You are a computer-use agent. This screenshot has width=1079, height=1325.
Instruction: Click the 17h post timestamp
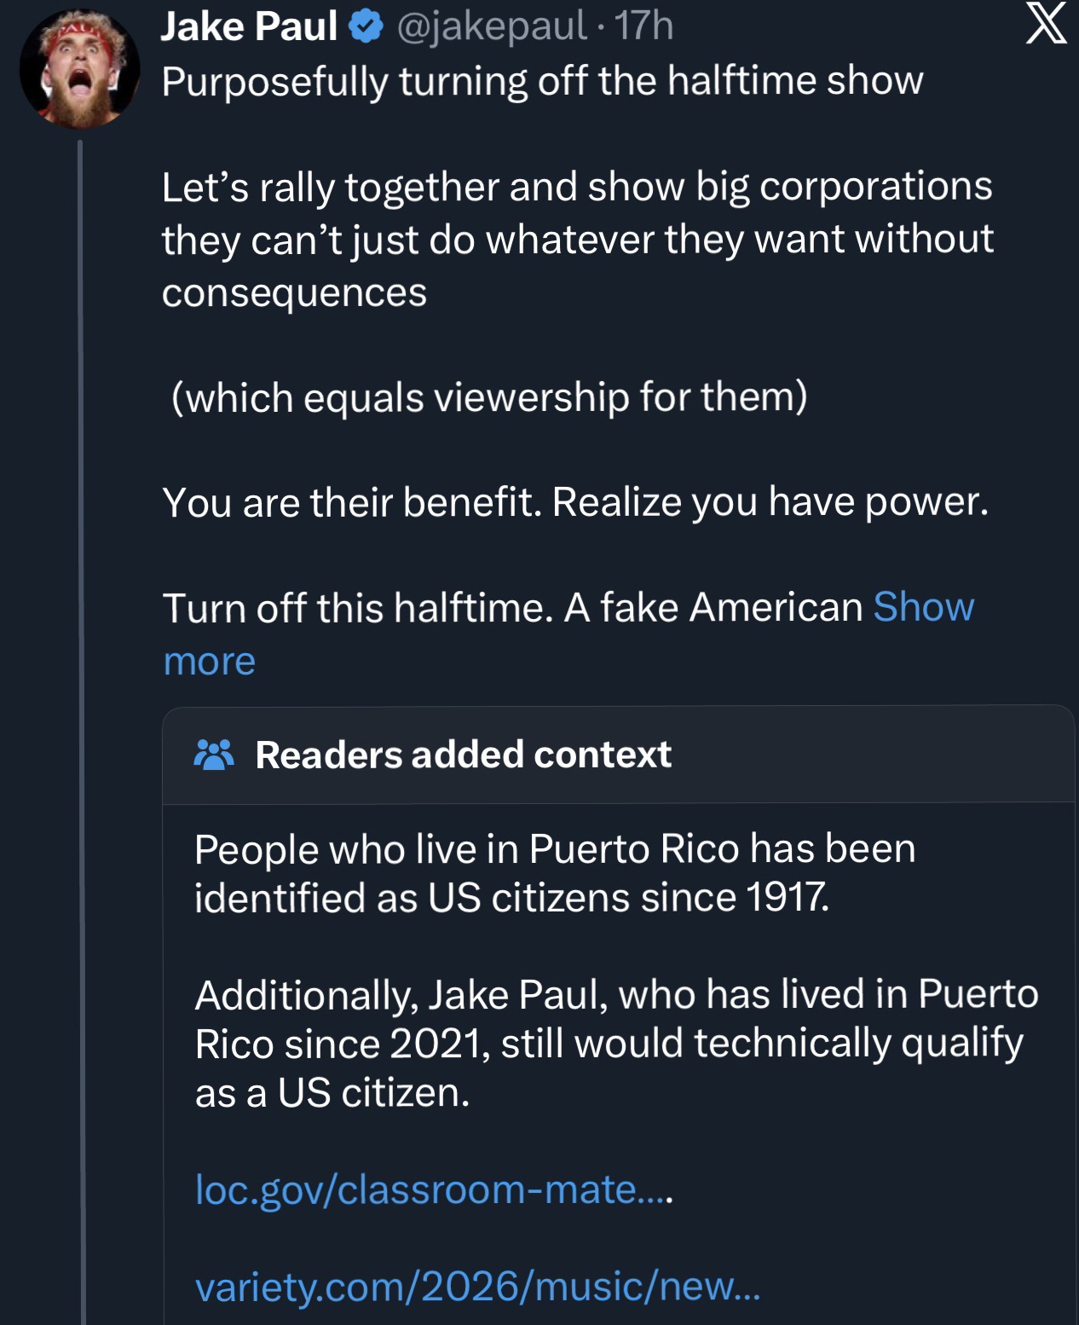[644, 26]
